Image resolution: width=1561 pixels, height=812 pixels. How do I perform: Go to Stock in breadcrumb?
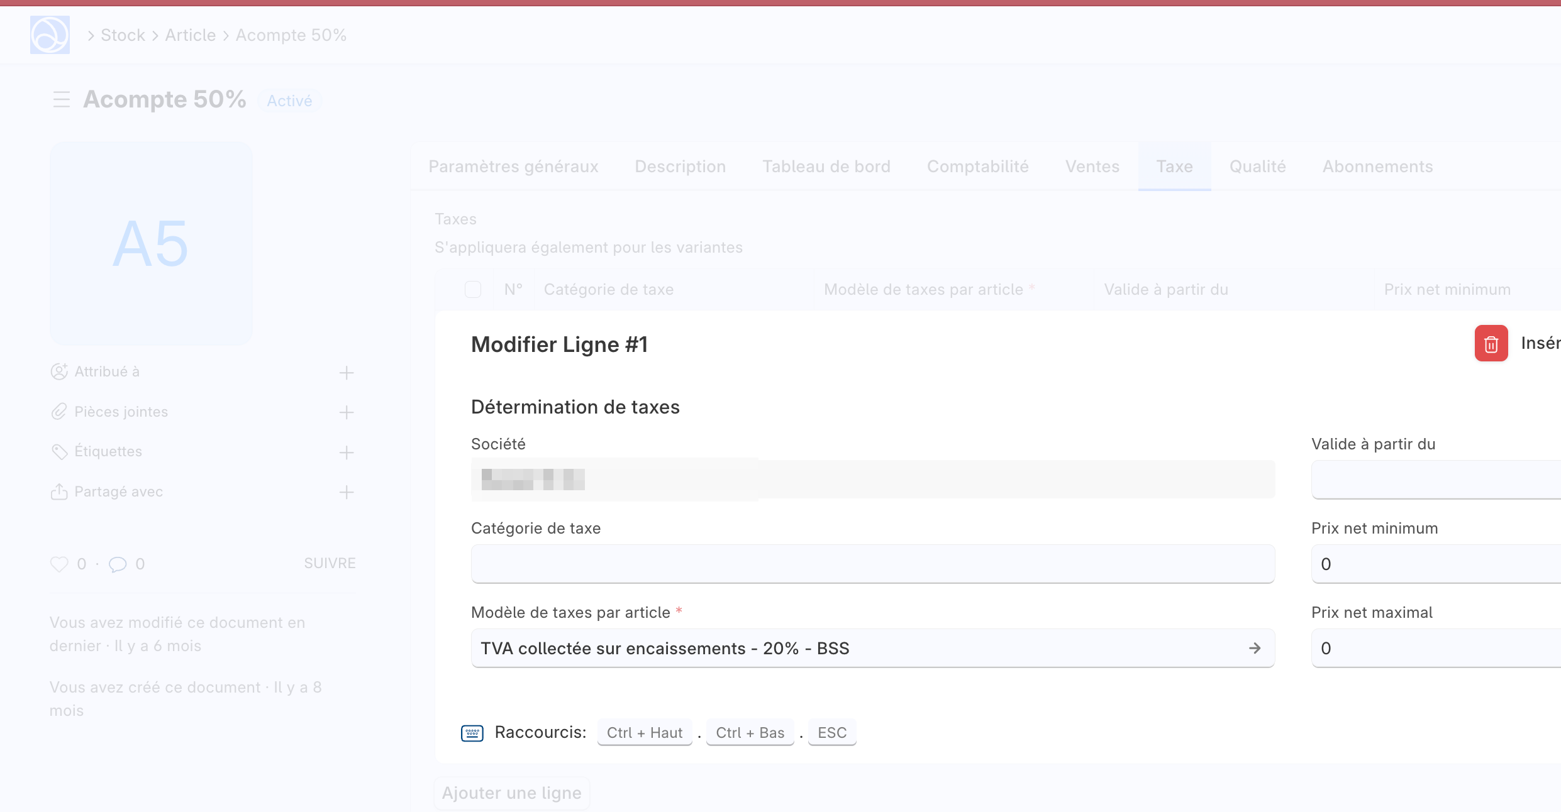123,35
